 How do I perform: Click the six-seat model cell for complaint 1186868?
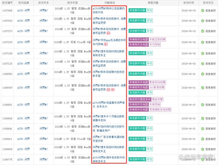click(x=72, y=118)
